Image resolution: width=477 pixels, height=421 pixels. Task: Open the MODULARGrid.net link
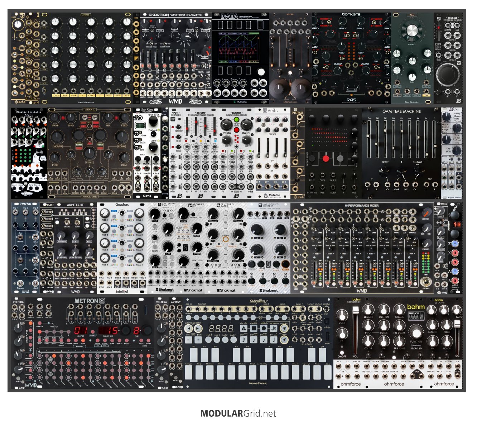point(238,413)
